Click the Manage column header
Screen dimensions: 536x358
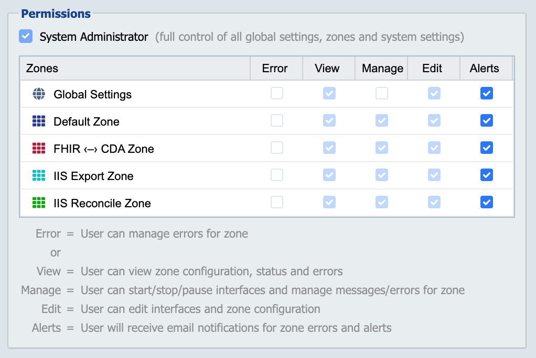pyautogui.click(x=381, y=68)
